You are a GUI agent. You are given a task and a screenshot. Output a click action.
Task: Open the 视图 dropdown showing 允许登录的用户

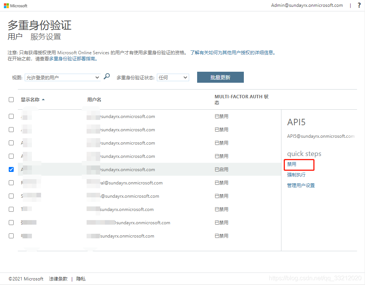[63, 77]
